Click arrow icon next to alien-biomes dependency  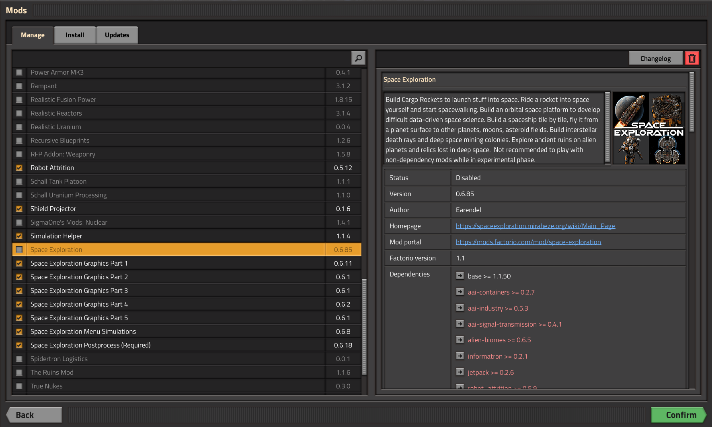coord(460,340)
